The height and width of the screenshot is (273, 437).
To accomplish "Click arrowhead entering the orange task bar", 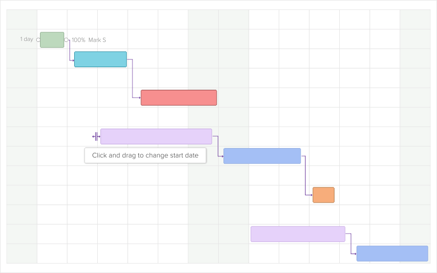I will (311, 195).
